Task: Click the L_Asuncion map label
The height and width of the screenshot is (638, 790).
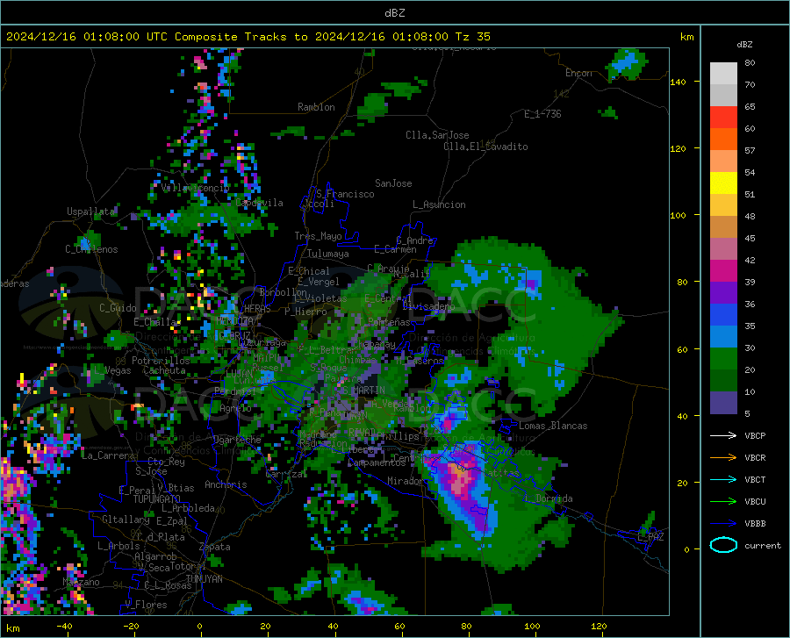Action: point(439,204)
